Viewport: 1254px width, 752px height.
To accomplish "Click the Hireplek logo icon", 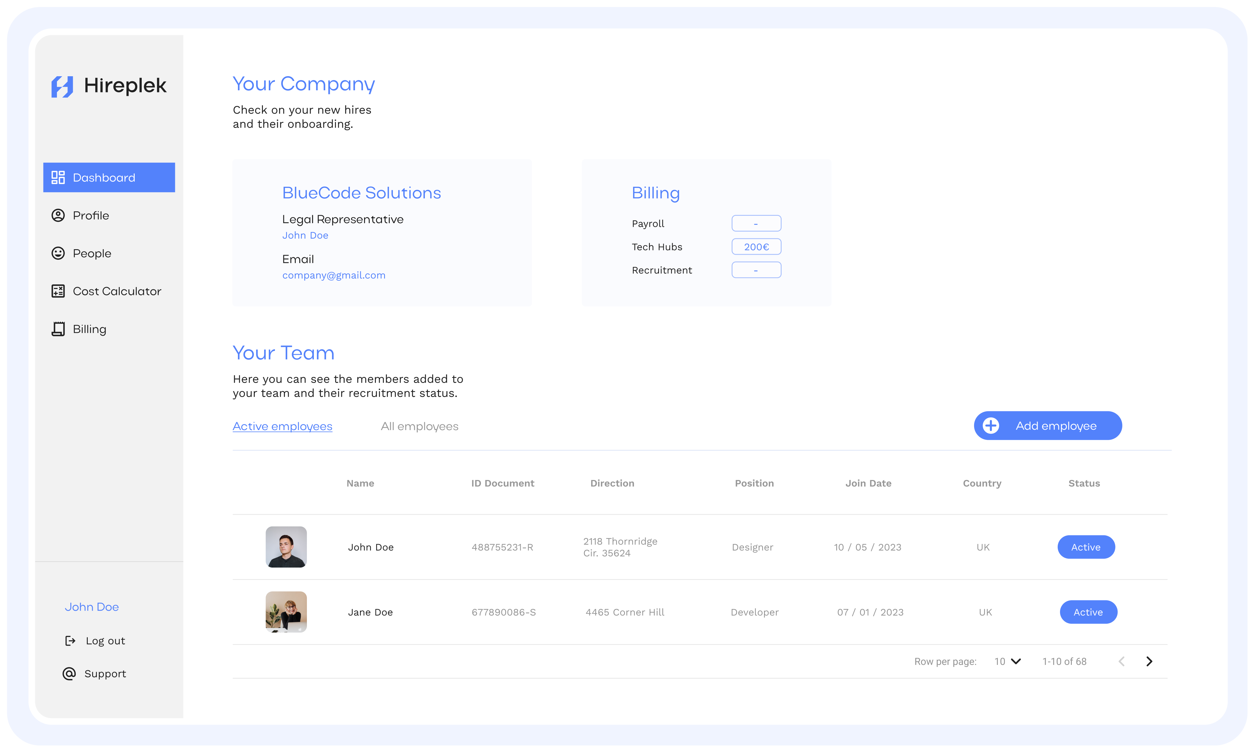I will [x=62, y=86].
